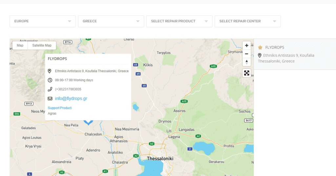
Task: Toggle fullscreen map view
Action: click(x=247, y=73)
